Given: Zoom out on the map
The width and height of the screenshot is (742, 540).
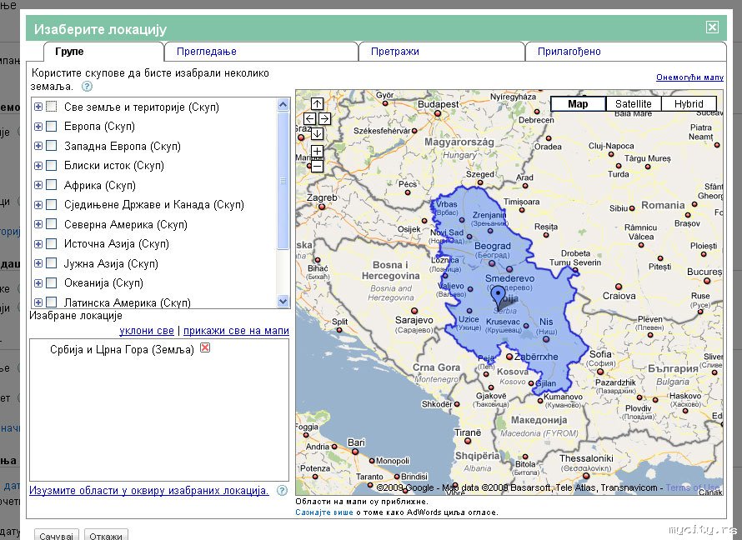Looking at the screenshot, I should (x=317, y=166).
